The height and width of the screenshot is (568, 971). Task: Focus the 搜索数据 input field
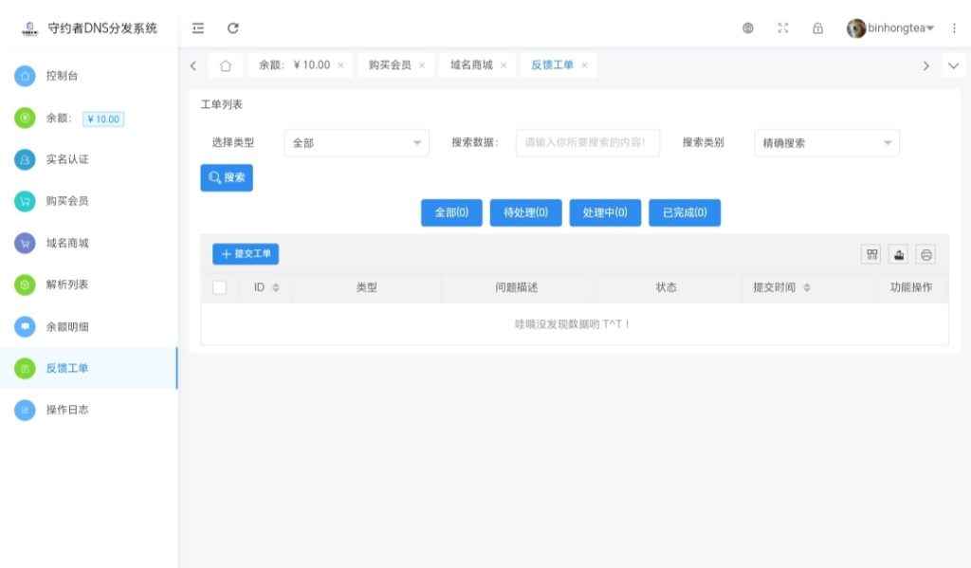588,142
